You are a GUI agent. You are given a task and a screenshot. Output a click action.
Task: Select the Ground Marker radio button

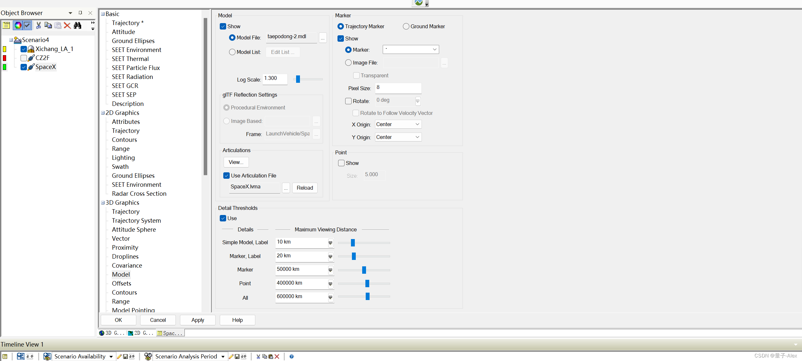[406, 26]
